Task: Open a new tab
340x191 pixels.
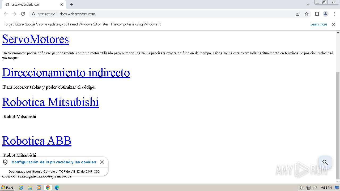Action: coord(72,5)
